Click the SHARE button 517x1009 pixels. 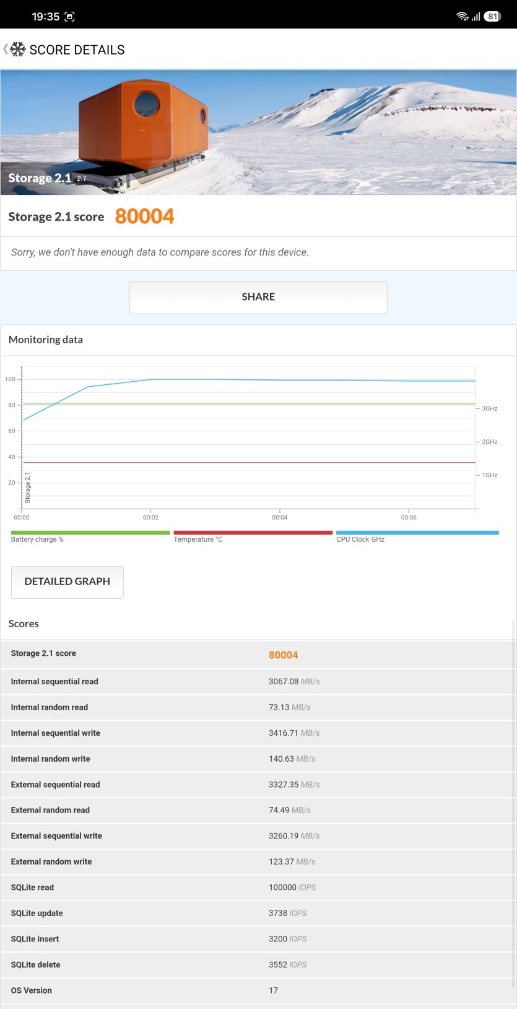[x=258, y=297]
